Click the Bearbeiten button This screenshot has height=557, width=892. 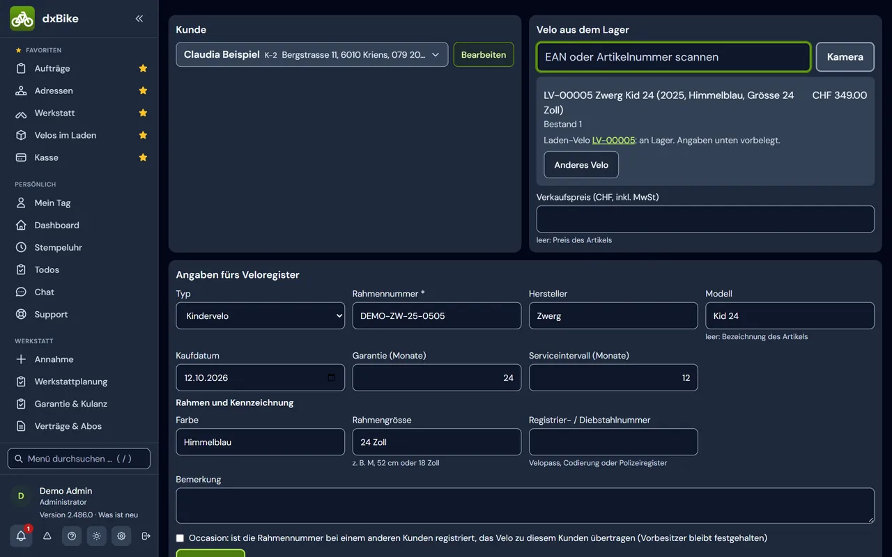click(x=484, y=54)
